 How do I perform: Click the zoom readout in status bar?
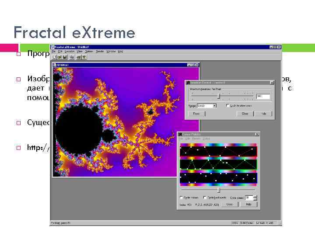click(246, 223)
